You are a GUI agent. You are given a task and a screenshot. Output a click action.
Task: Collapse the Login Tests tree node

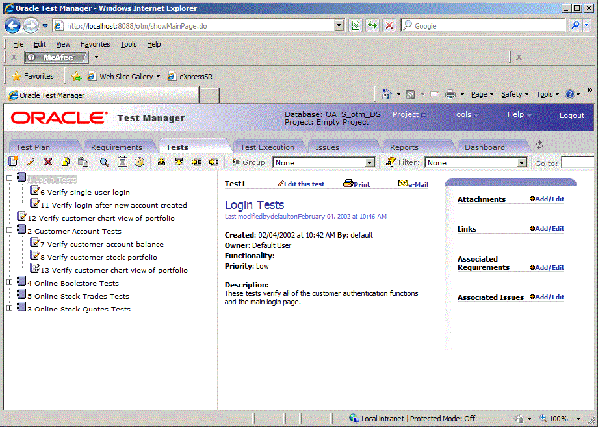[x=10, y=178]
